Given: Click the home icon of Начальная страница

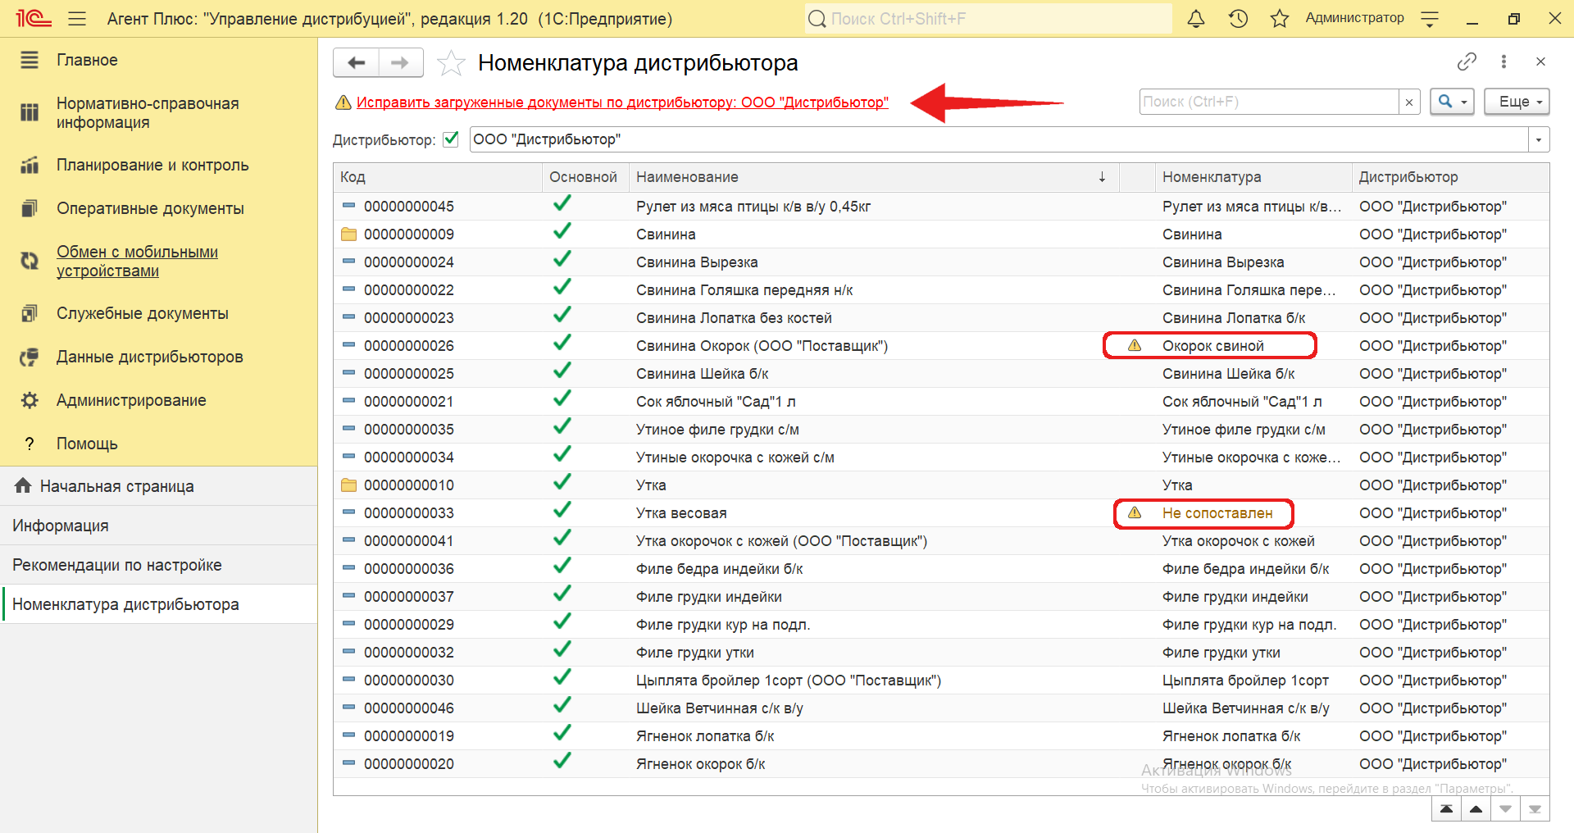Looking at the screenshot, I should pos(23,485).
